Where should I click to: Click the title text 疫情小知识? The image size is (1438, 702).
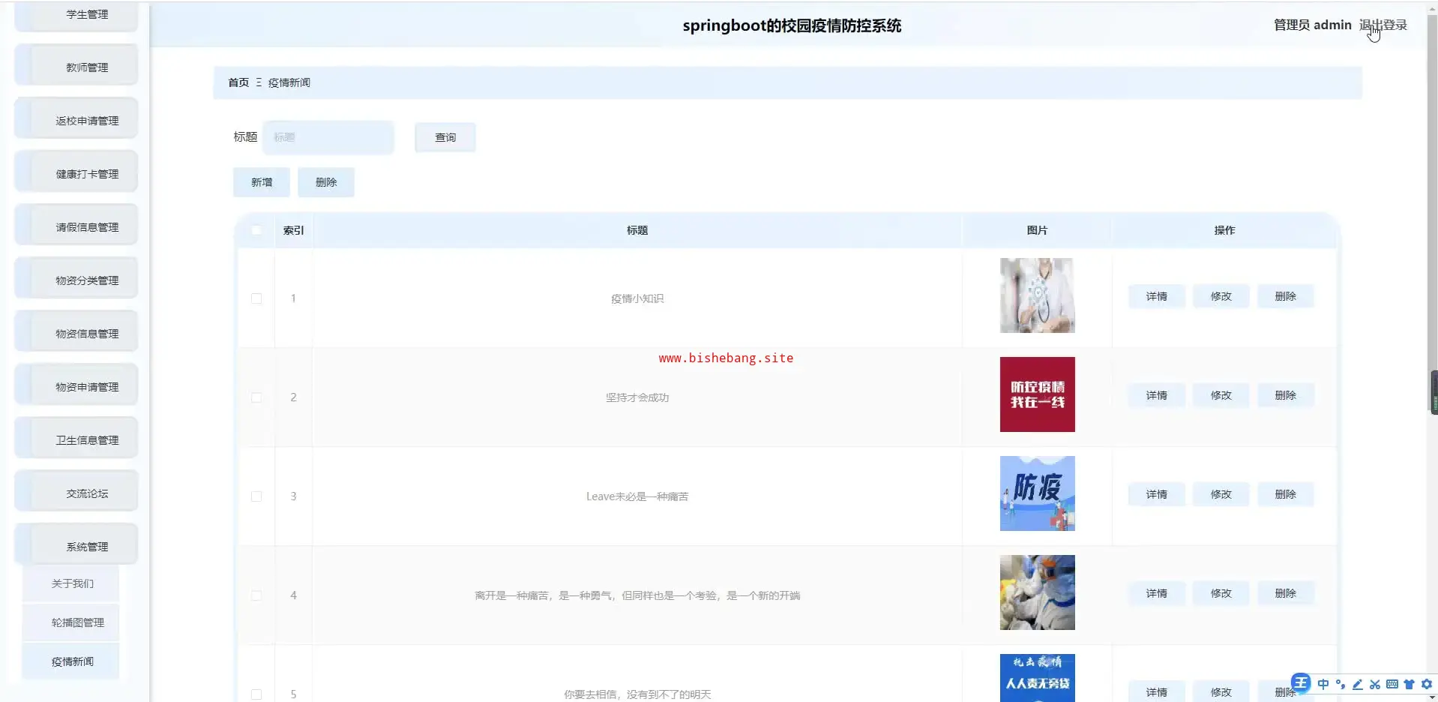click(637, 298)
